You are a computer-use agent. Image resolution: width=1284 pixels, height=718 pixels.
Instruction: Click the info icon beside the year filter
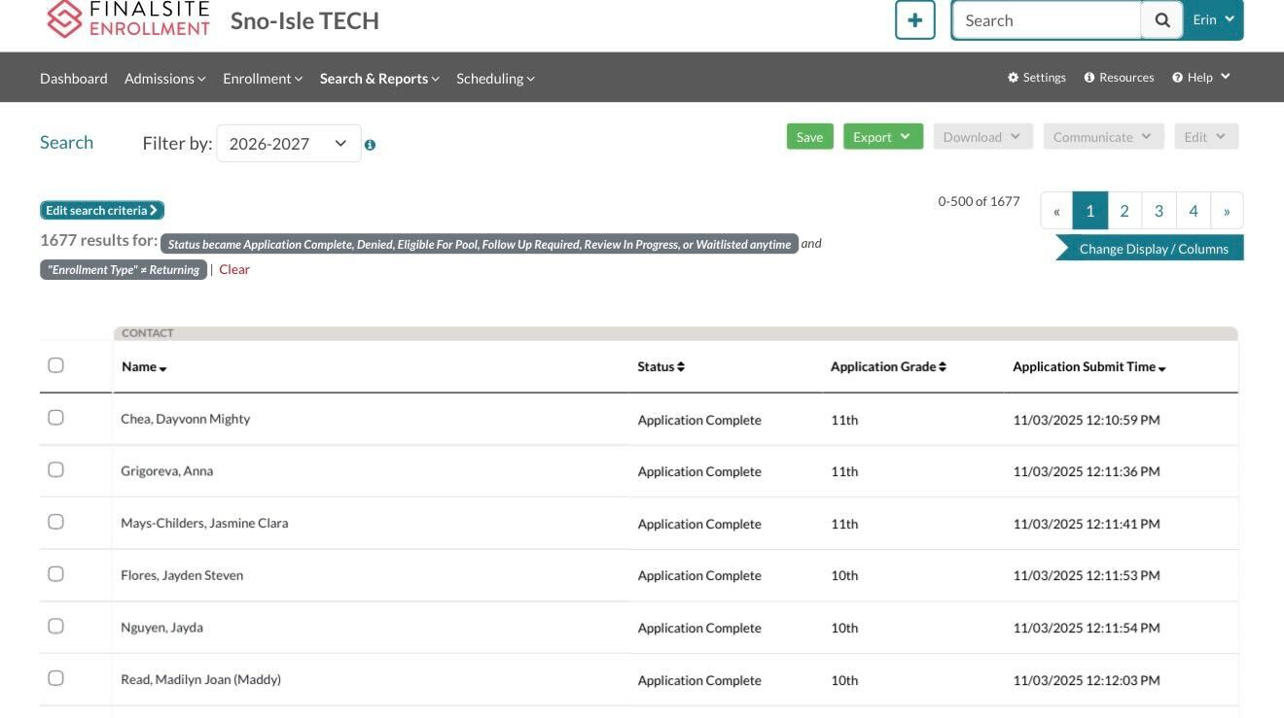[370, 144]
